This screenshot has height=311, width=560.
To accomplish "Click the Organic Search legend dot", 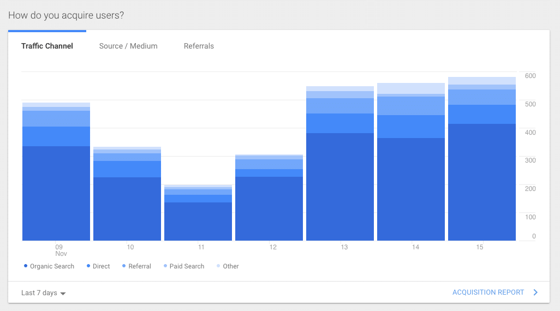I will click(26, 266).
